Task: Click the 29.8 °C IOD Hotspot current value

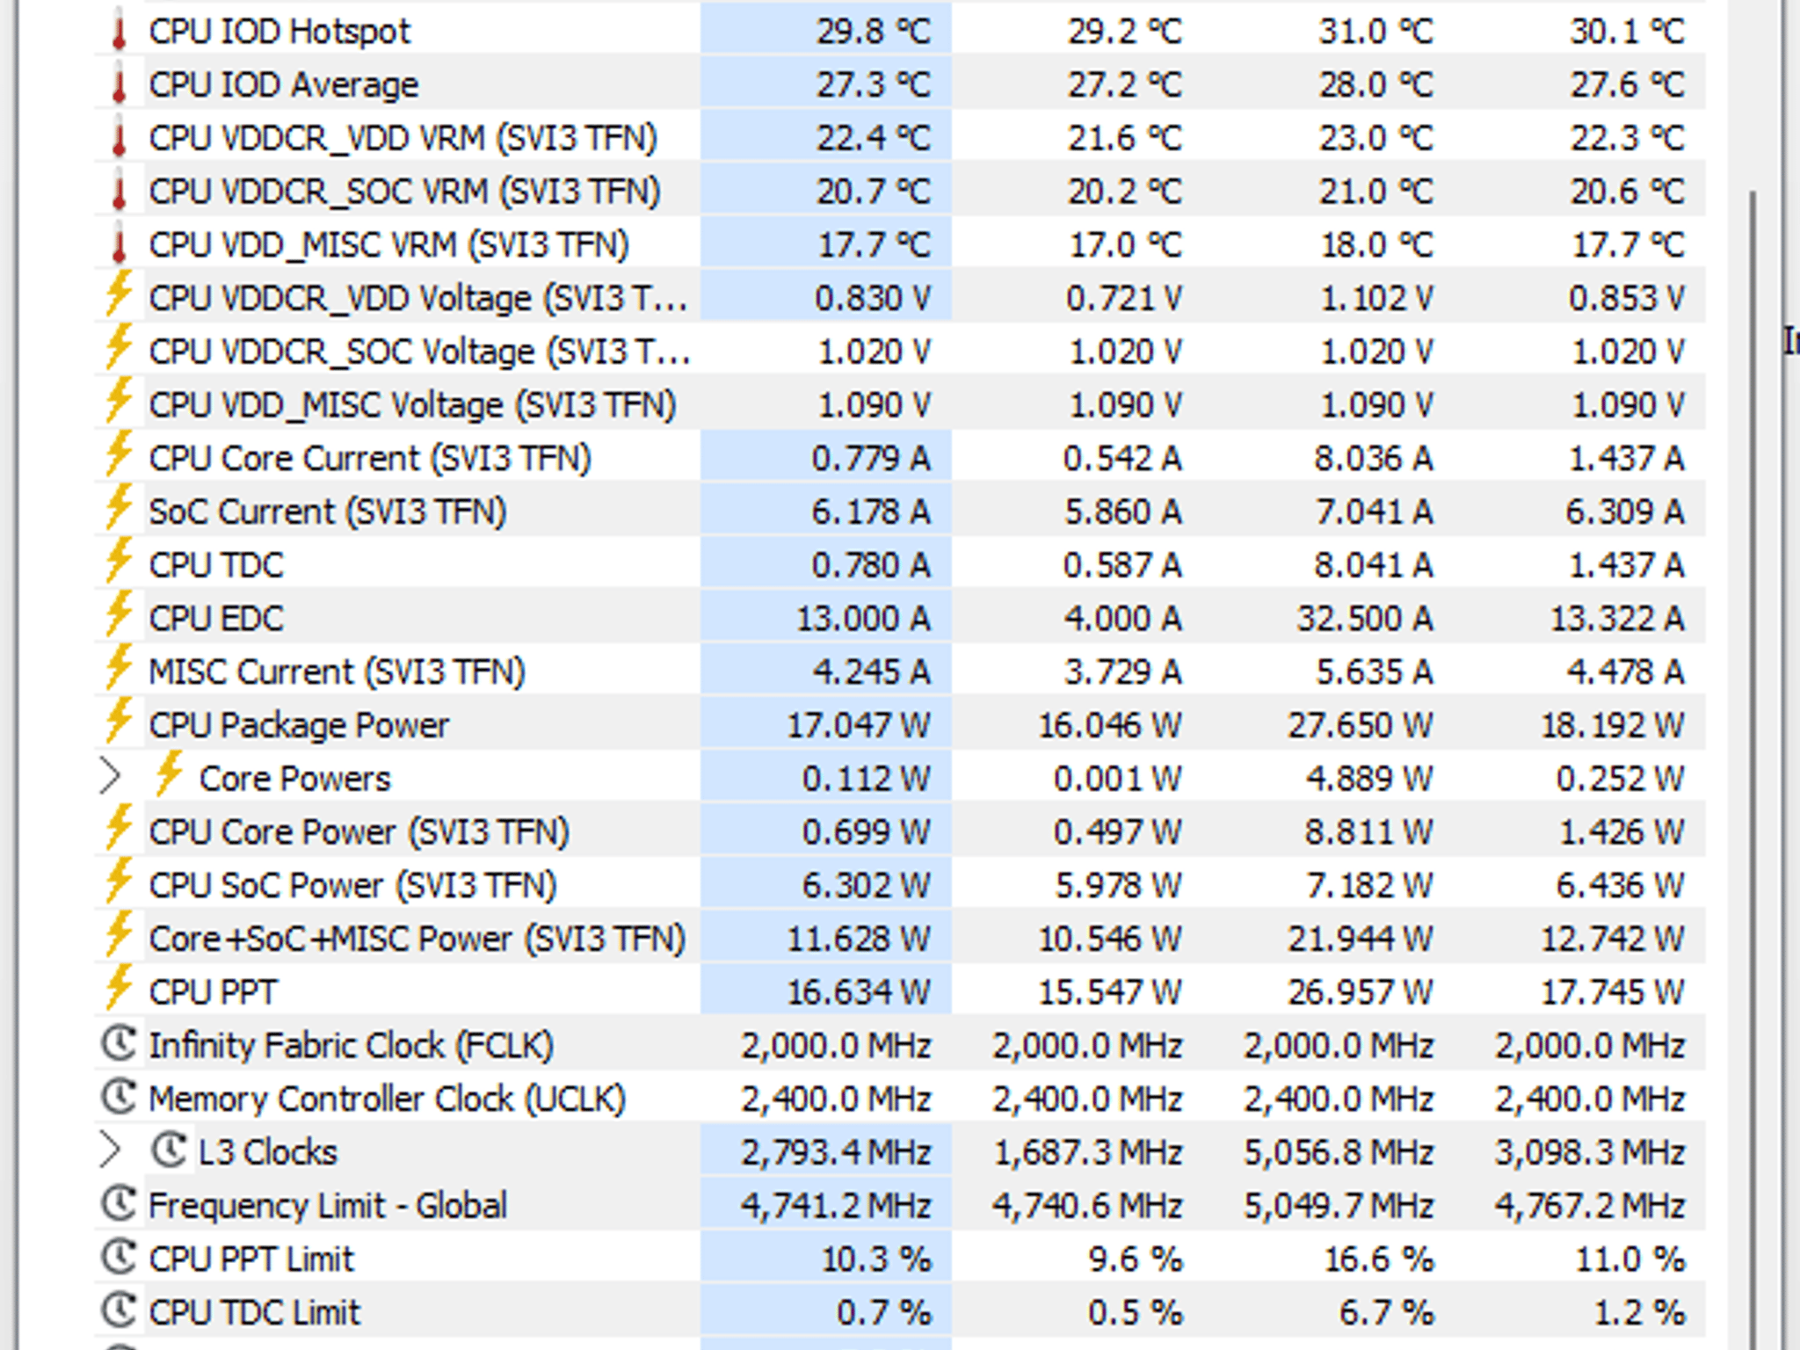Action: pos(874,33)
